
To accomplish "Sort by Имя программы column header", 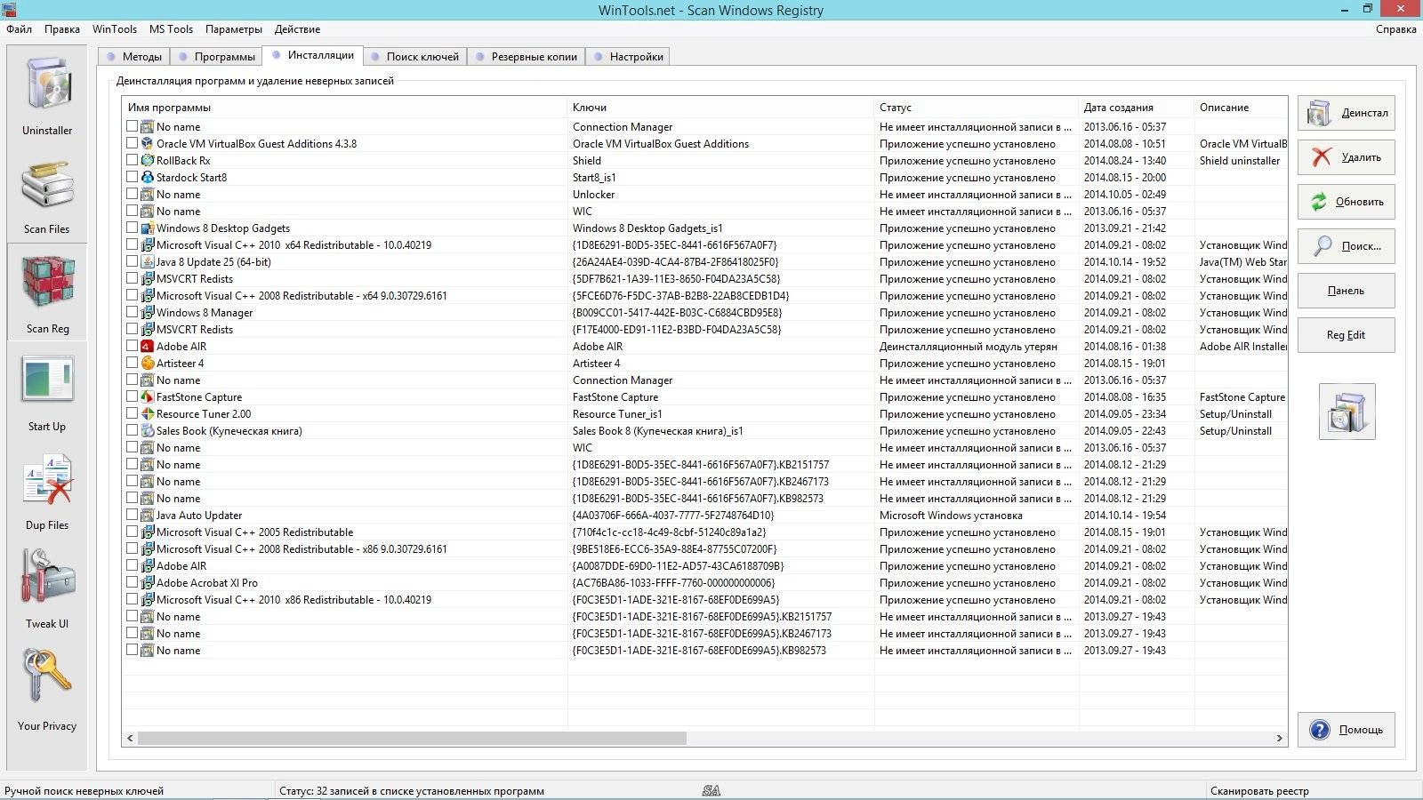I will pyautogui.click(x=344, y=108).
